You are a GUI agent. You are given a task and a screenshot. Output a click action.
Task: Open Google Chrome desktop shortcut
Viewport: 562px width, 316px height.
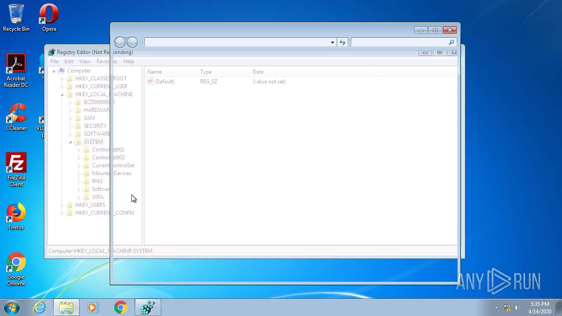[x=16, y=269]
